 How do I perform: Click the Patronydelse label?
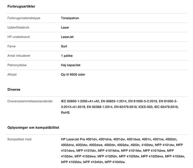[17, 65]
